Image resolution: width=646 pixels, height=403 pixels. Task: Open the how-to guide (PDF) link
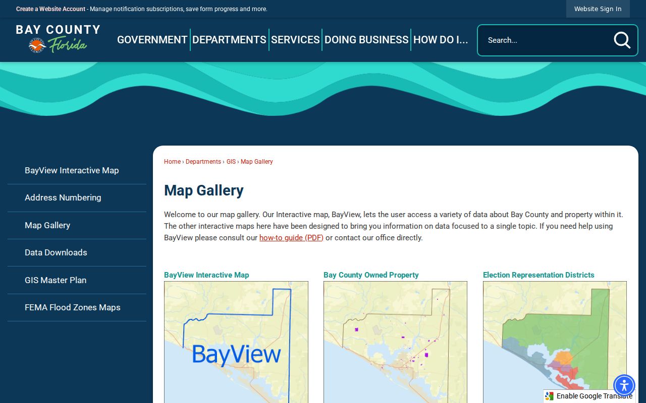(291, 238)
